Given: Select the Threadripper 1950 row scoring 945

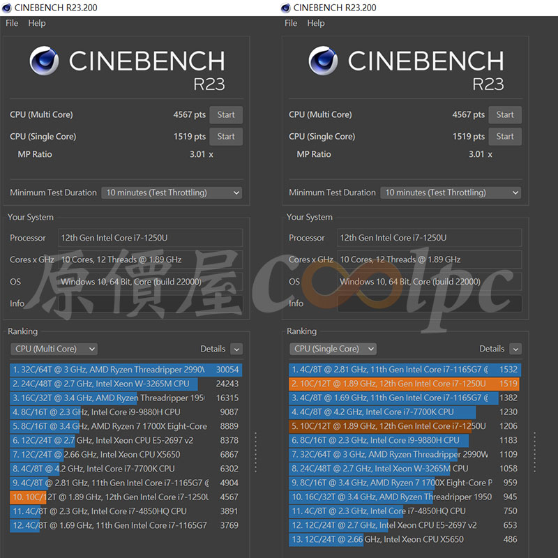Looking at the screenshot, I should [405, 497].
